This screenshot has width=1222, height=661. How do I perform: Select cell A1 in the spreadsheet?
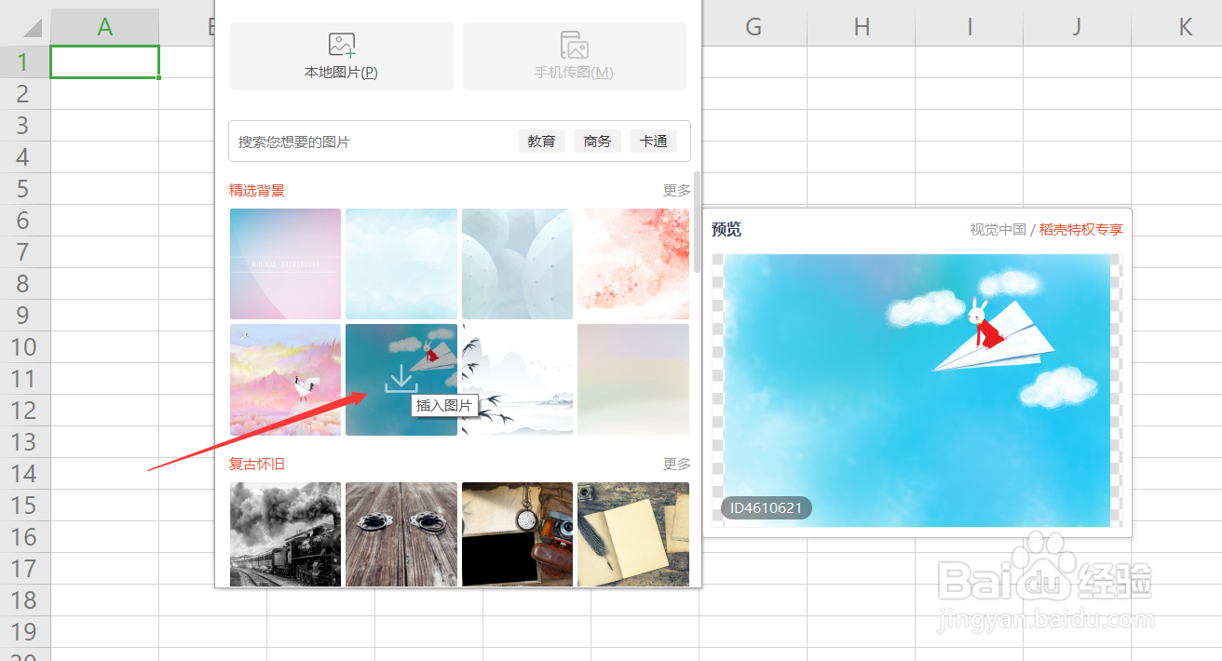coord(105,62)
